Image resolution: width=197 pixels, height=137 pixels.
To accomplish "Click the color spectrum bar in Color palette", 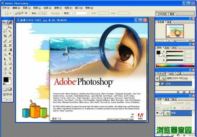I will [x=174, y=65].
